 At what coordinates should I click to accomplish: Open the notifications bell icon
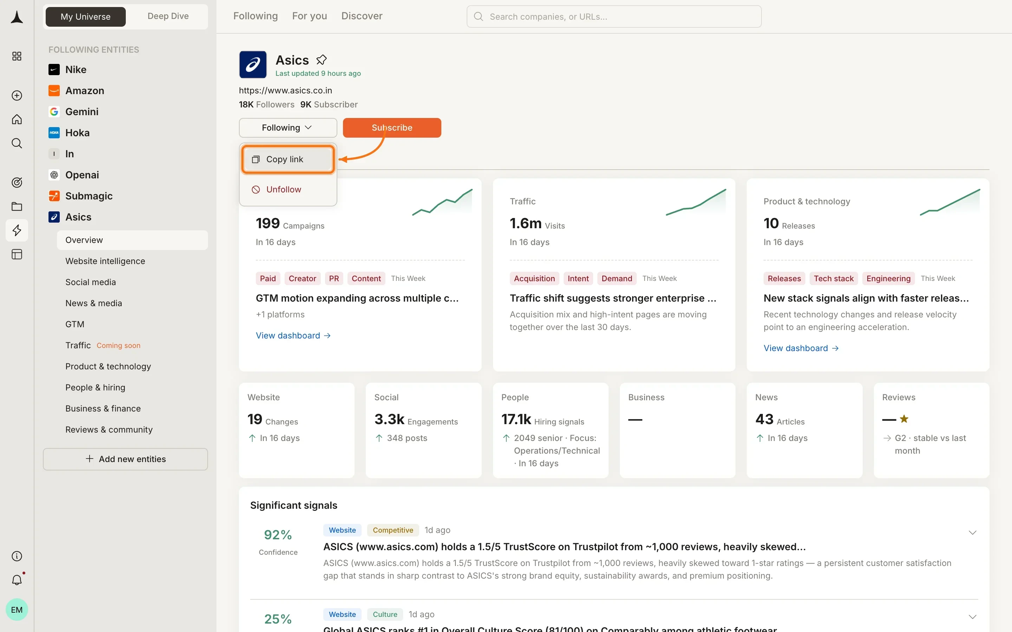point(17,580)
